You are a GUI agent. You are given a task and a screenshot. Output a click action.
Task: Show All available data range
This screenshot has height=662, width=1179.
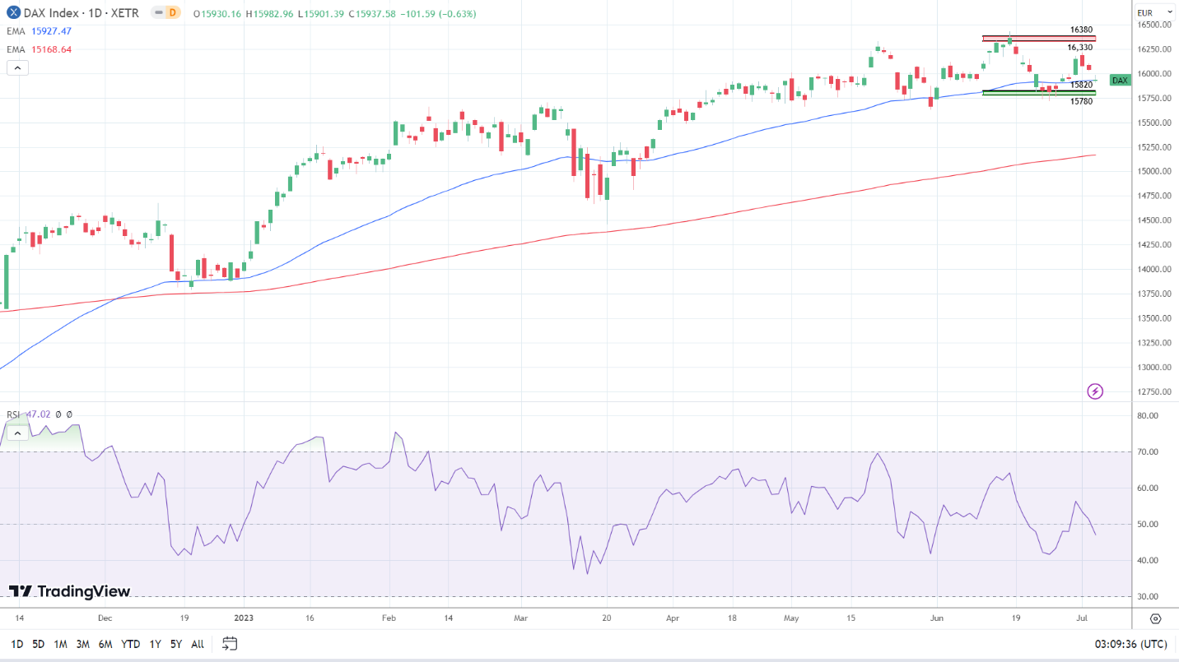(x=198, y=644)
